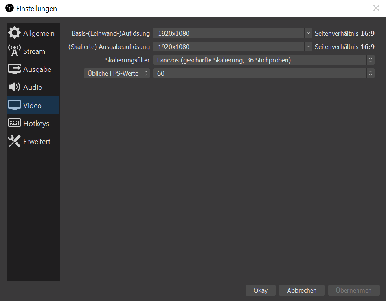Open the Übliche FPS-Werte type selector

click(117, 73)
